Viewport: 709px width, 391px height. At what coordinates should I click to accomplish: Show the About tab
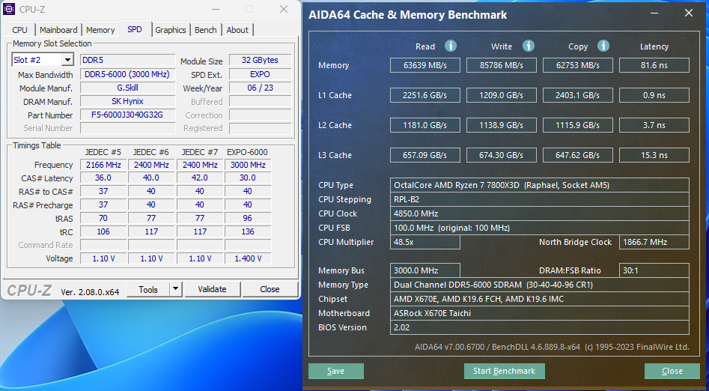(237, 30)
